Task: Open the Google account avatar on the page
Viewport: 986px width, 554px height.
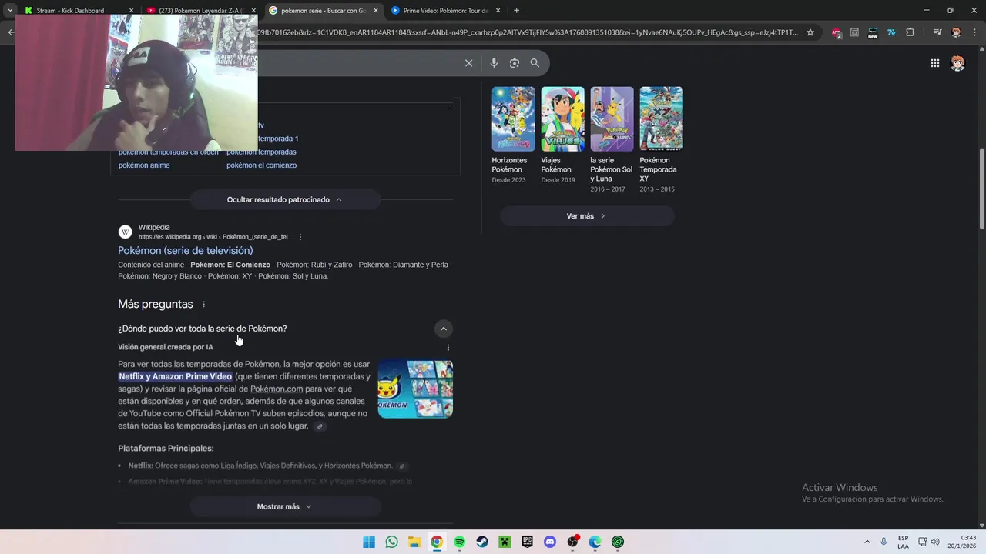Action: [x=957, y=63]
